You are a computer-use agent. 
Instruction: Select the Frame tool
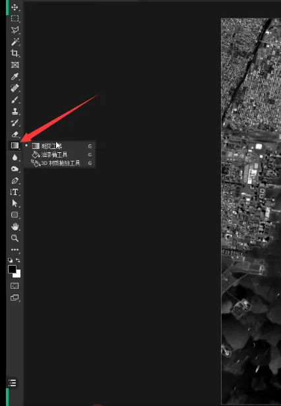(x=15, y=65)
